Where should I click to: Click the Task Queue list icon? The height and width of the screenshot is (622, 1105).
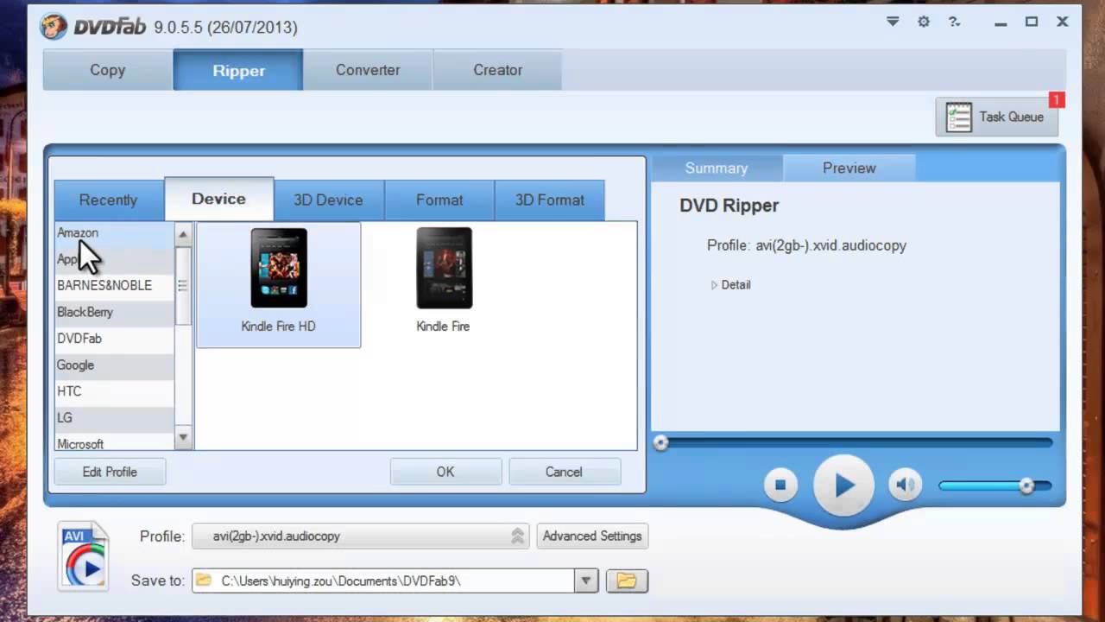959,117
